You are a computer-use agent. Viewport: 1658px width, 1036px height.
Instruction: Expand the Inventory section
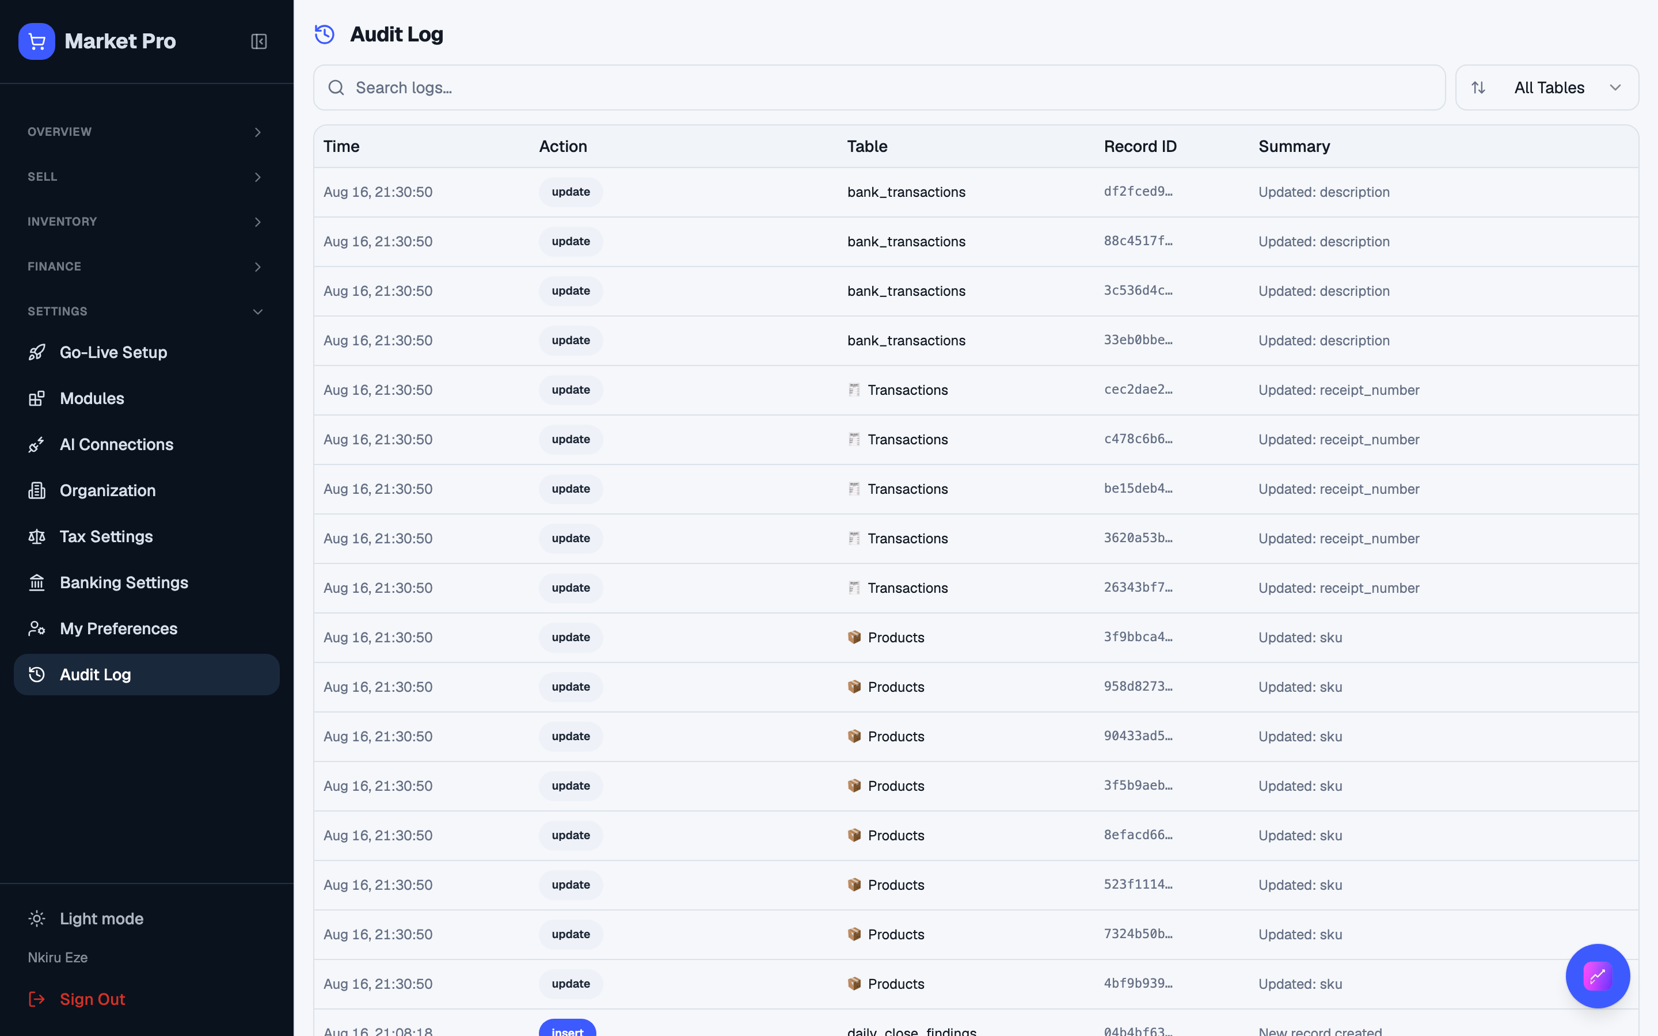[x=146, y=222]
